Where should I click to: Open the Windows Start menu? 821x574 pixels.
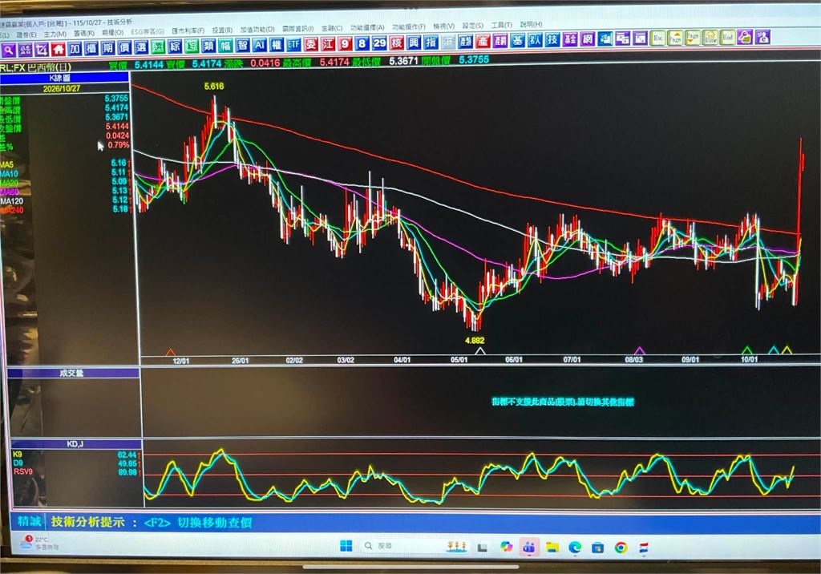346,546
